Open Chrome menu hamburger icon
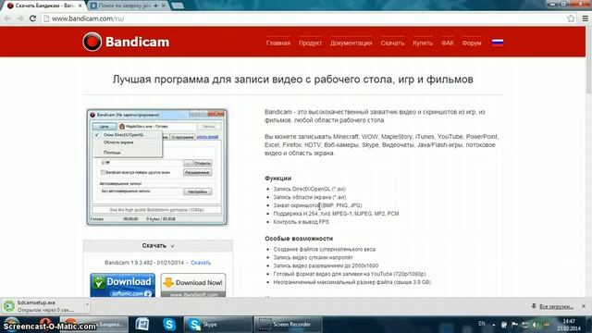The height and width of the screenshot is (333, 592). (x=585, y=18)
